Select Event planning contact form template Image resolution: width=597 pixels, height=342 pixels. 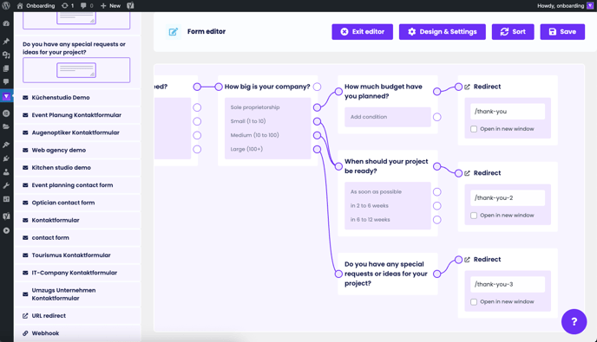[77, 185]
